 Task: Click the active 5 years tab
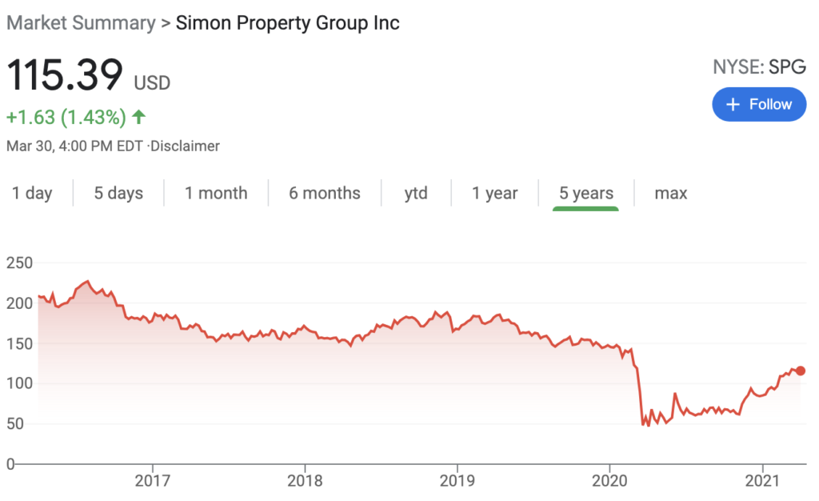[586, 194]
